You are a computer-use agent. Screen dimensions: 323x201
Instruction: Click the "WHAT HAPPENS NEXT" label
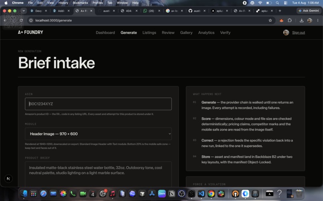[207, 94]
